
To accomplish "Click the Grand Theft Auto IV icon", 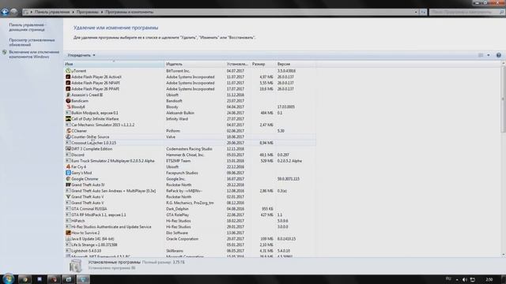I will [68, 185].
